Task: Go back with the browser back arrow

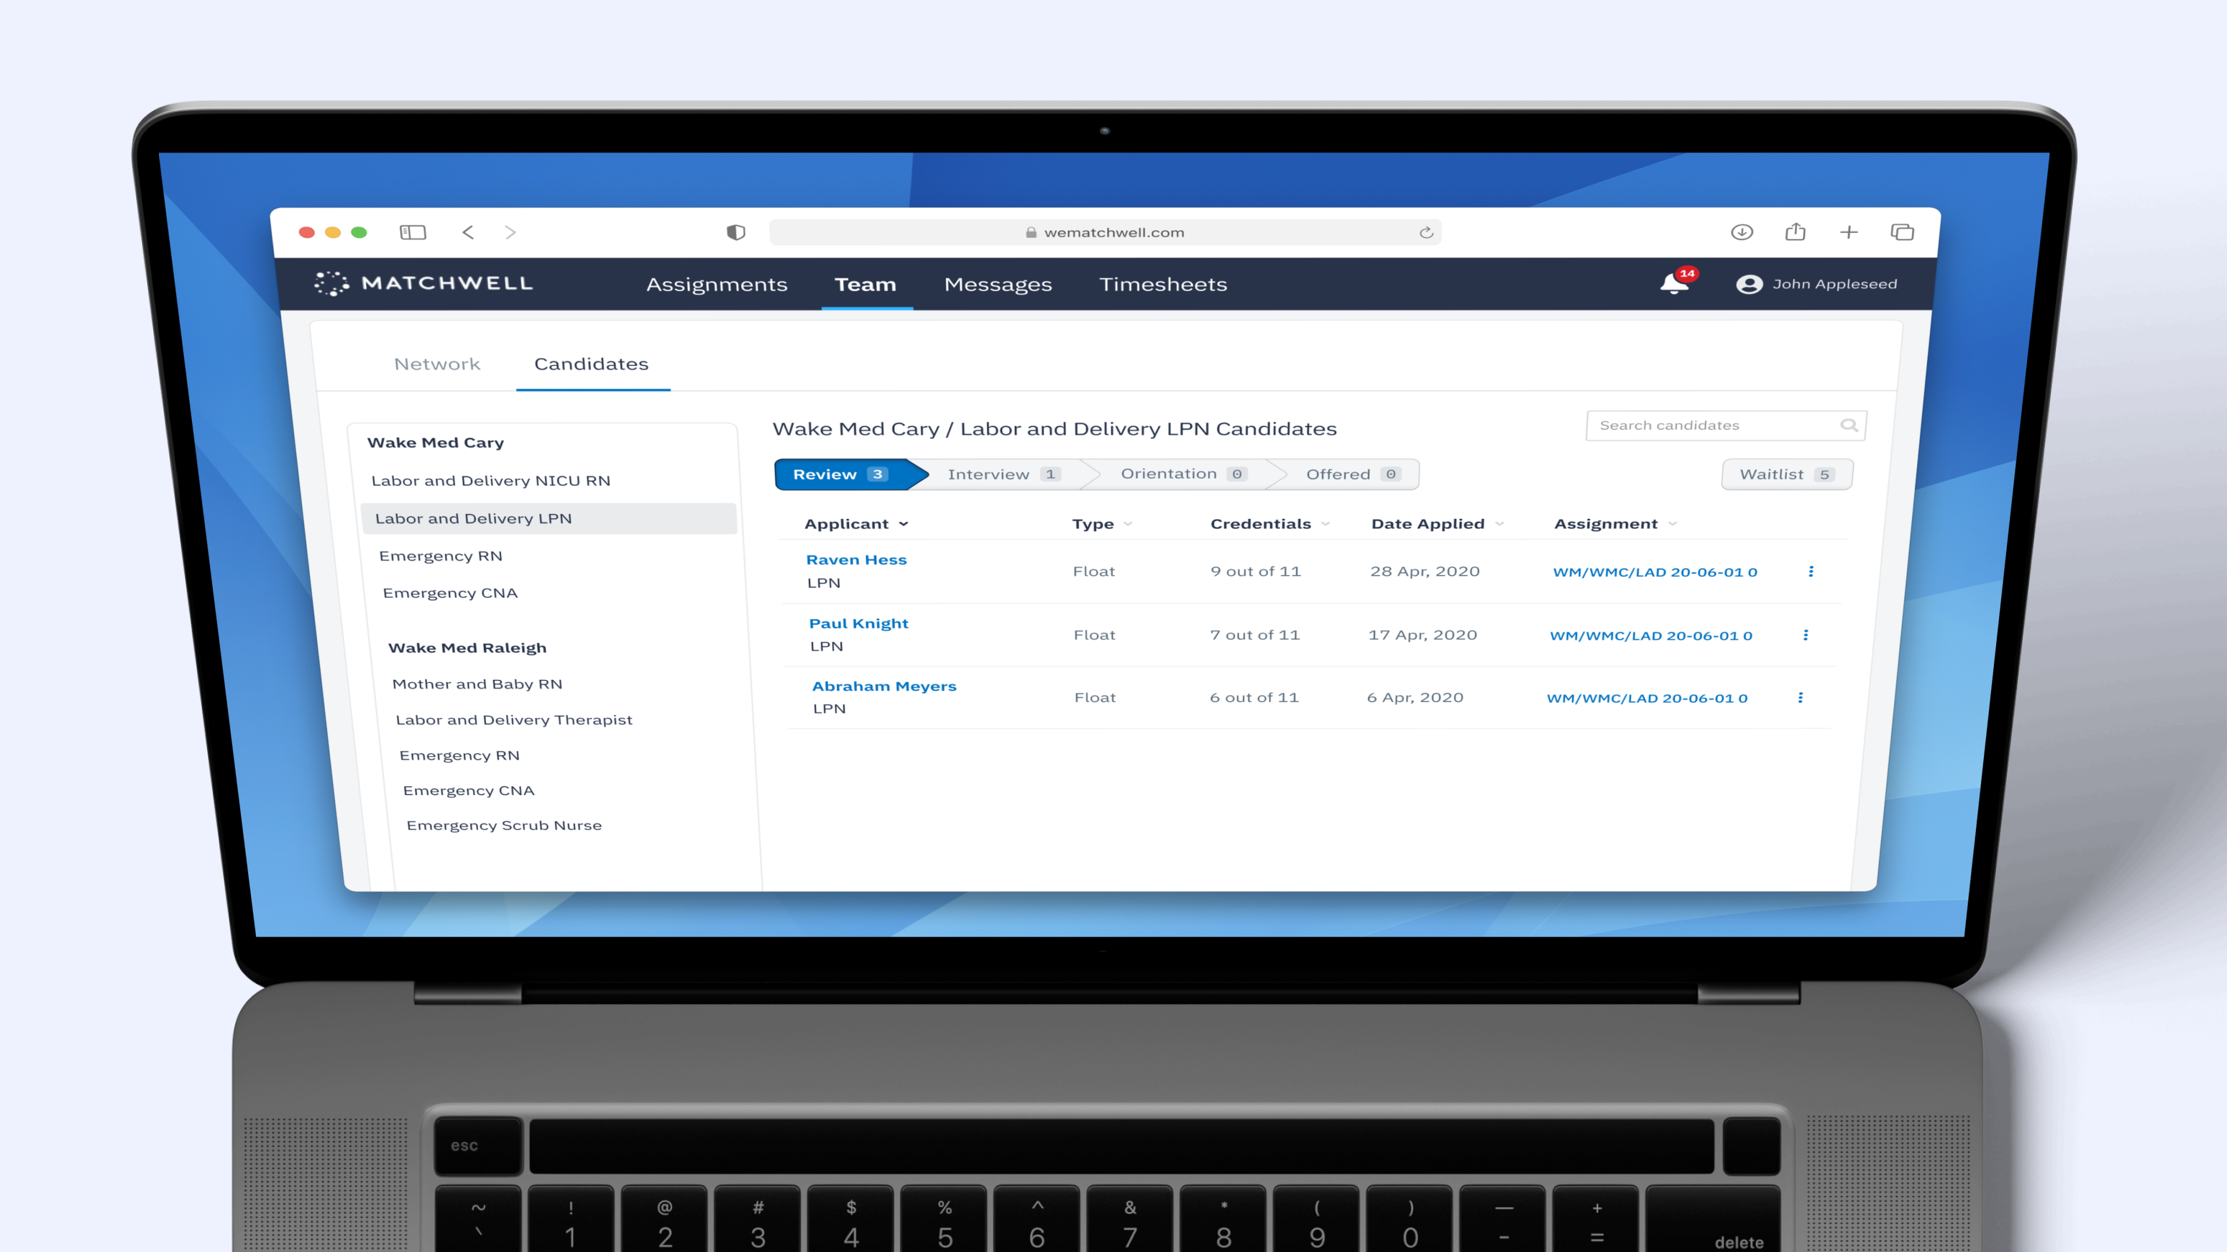Action: click(467, 232)
